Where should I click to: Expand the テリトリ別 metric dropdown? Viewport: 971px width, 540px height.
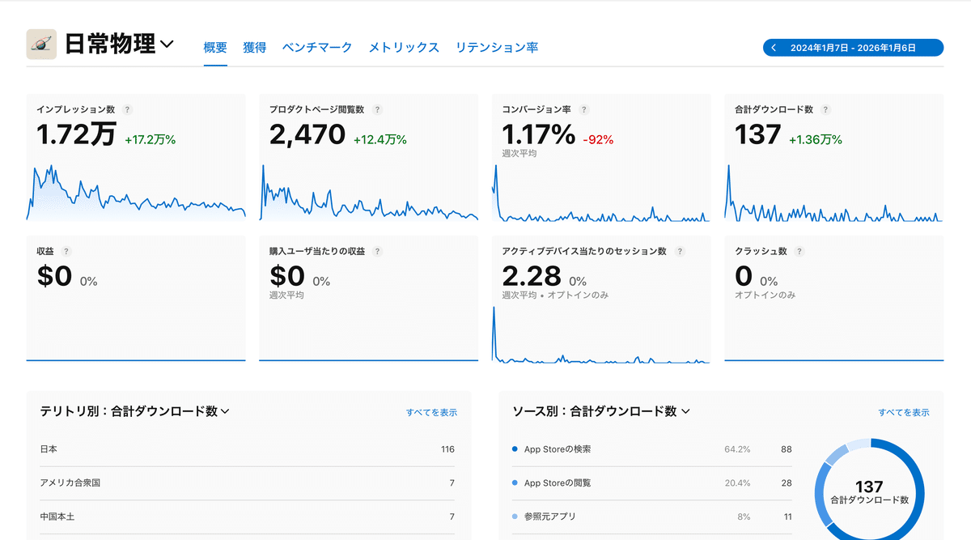[x=227, y=410]
